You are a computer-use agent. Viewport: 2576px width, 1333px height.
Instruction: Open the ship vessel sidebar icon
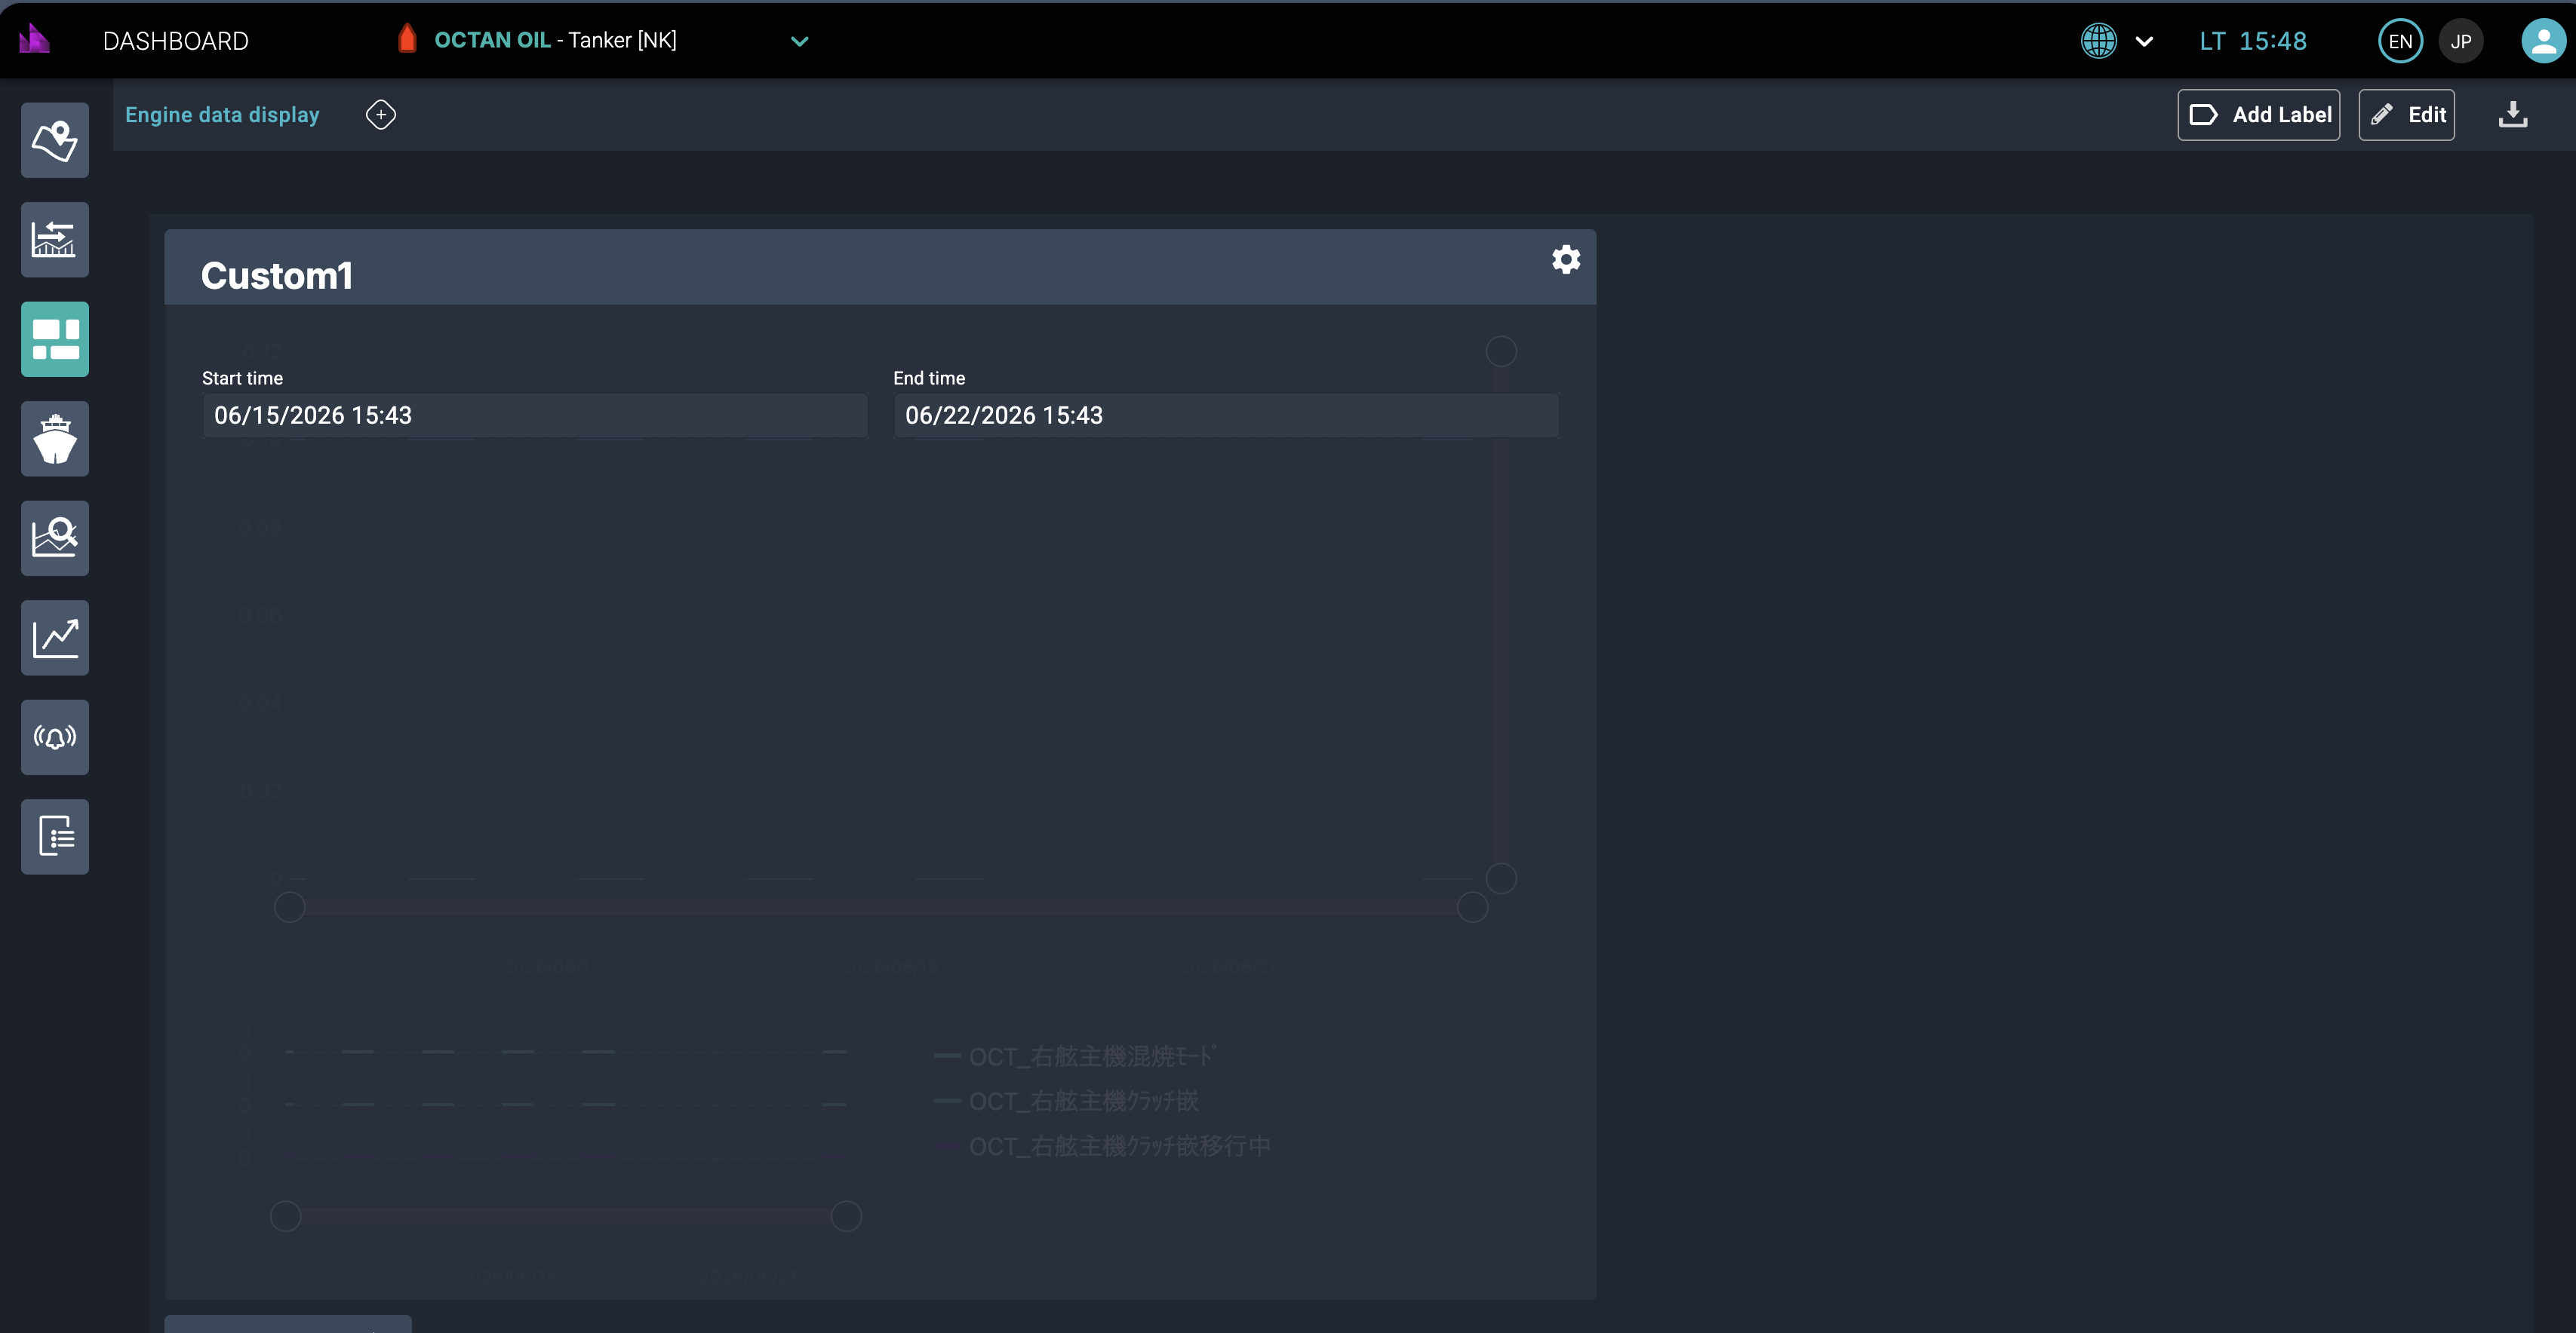tap(55, 439)
